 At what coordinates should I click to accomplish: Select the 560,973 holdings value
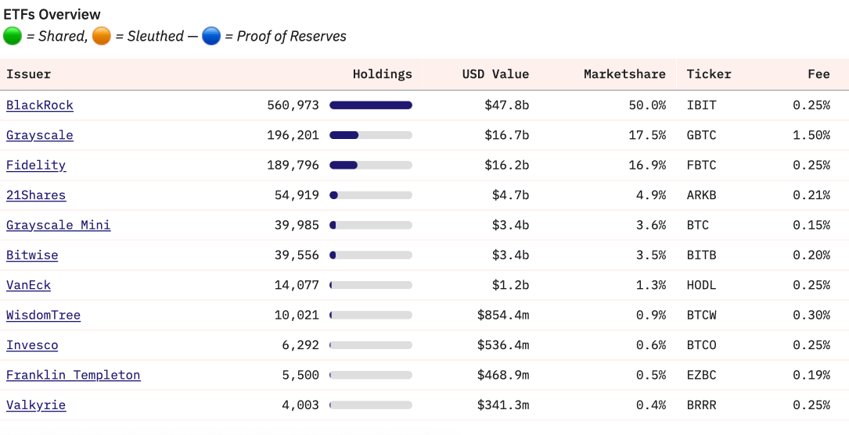(293, 105)
